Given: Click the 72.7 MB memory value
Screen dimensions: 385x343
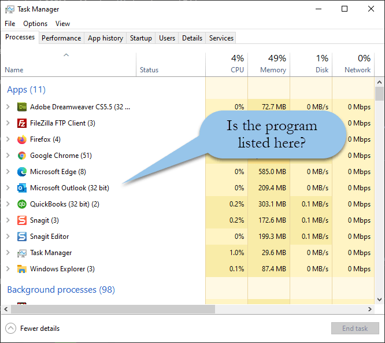Looking at the screenshot, I should point(274,107).
